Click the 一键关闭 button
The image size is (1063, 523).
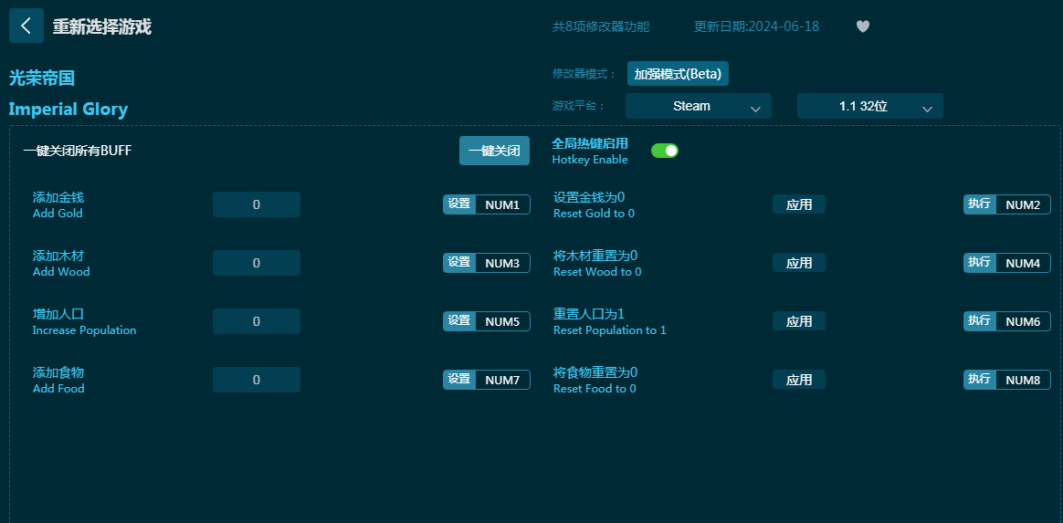click(494, 151)
